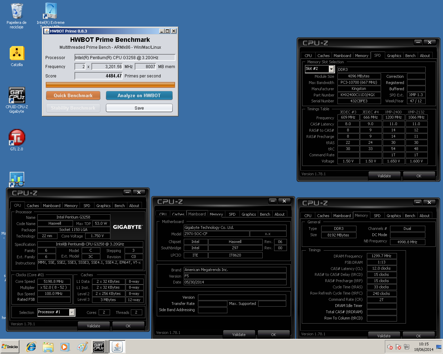Click the mainboard Model Z97X-SOC-CF field
The height and width of the screenshot is (354, 443).
click(216, 234)
